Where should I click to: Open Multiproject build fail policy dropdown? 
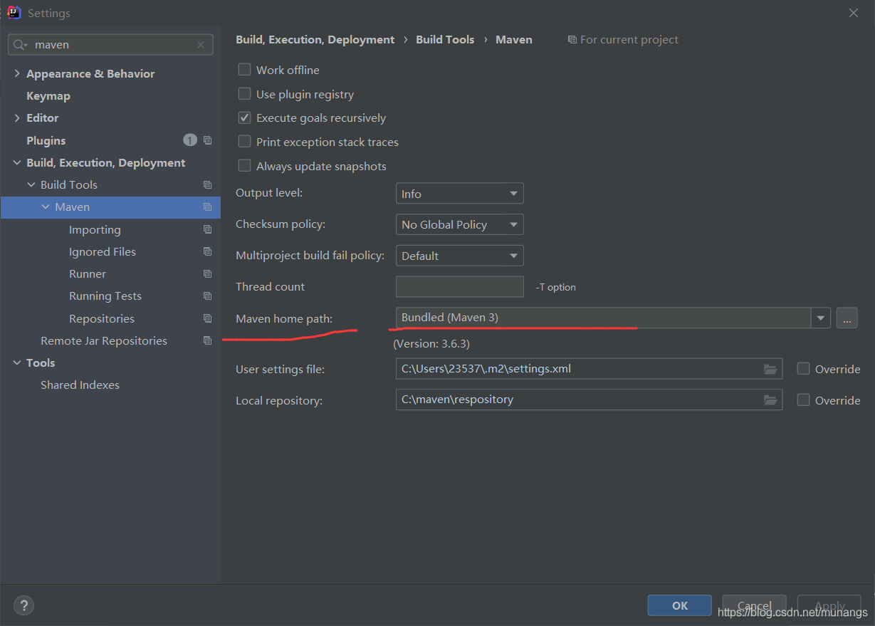coord(459,256)
